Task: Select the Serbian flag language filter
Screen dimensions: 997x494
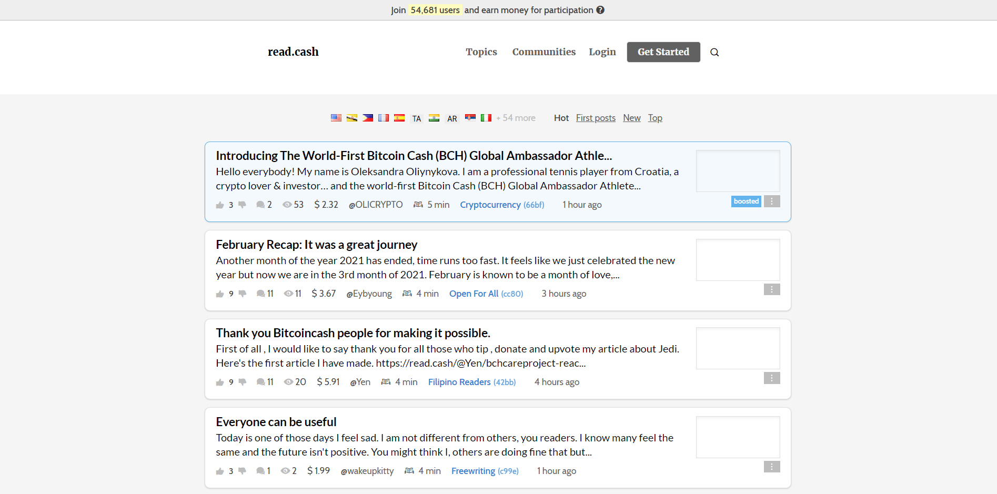Action: tap(470, 118)
